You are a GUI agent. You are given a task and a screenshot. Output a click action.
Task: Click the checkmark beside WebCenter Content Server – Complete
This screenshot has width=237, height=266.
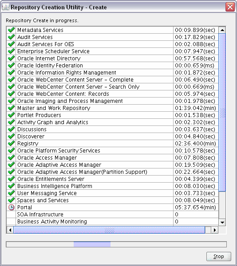tap(11, 80)
